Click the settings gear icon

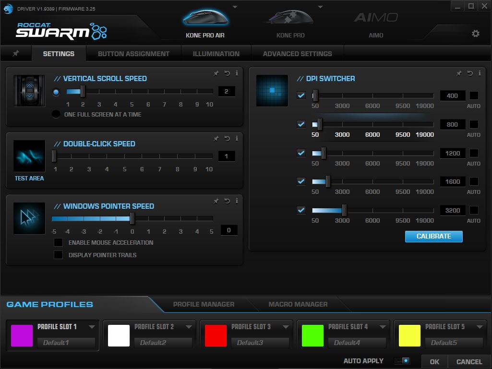475,34
